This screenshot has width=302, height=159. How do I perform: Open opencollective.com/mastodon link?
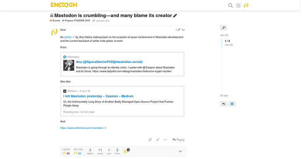(82, 128)
